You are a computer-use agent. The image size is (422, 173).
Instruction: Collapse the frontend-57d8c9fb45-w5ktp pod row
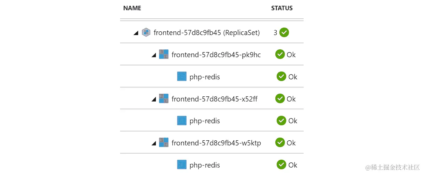click(154, 143)
